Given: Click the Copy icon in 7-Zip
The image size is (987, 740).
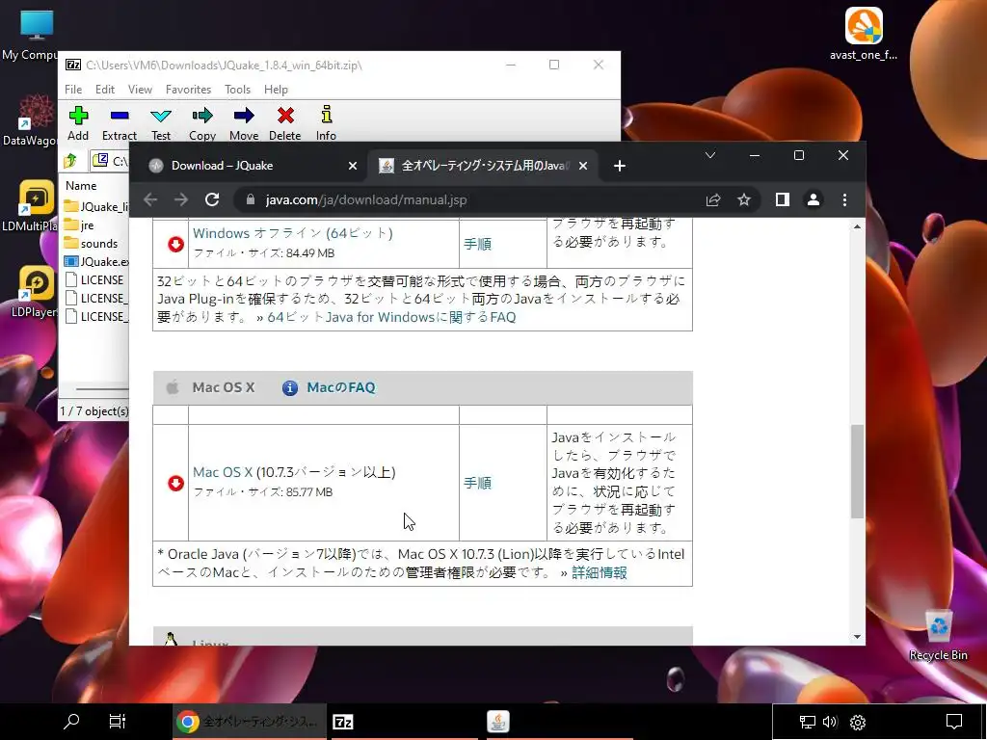Looking at the screenshot, I should pyautogui.click(x=202, y=116).
